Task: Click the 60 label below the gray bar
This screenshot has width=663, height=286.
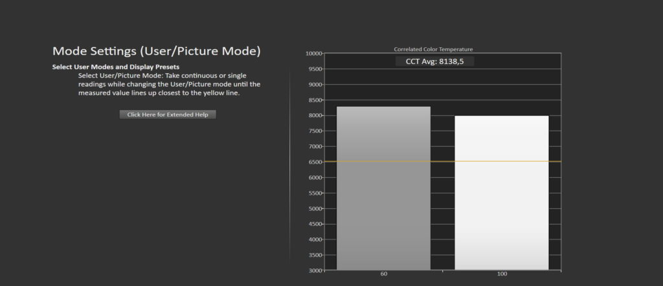Action: [383, 274]
